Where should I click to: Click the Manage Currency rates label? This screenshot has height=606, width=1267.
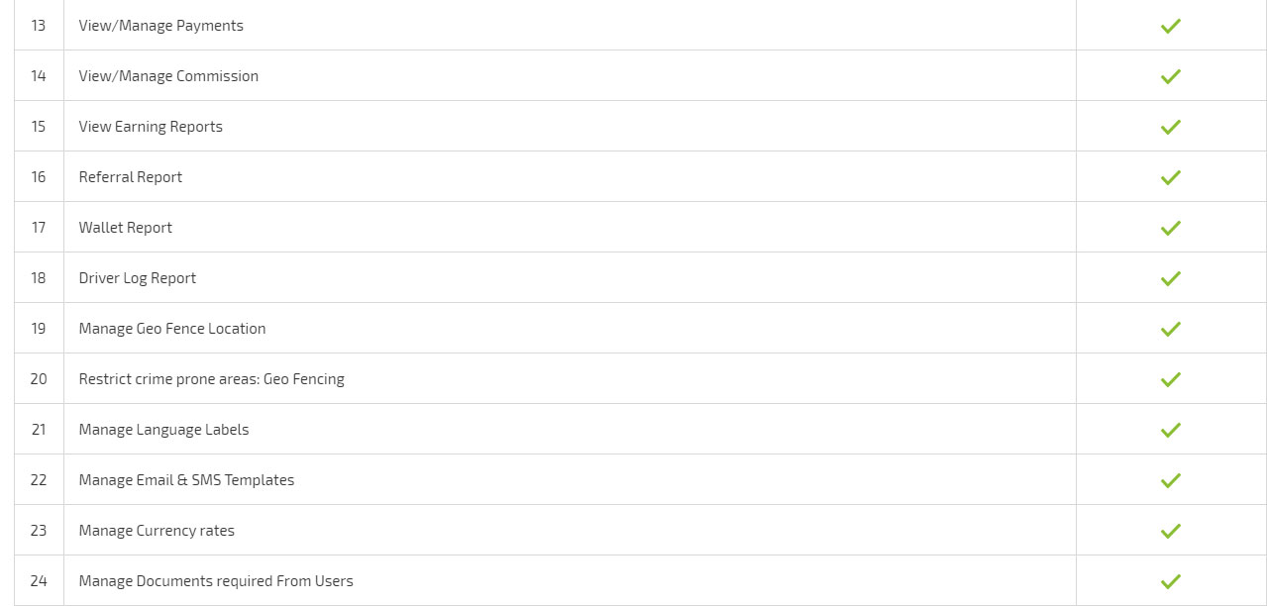157,531
